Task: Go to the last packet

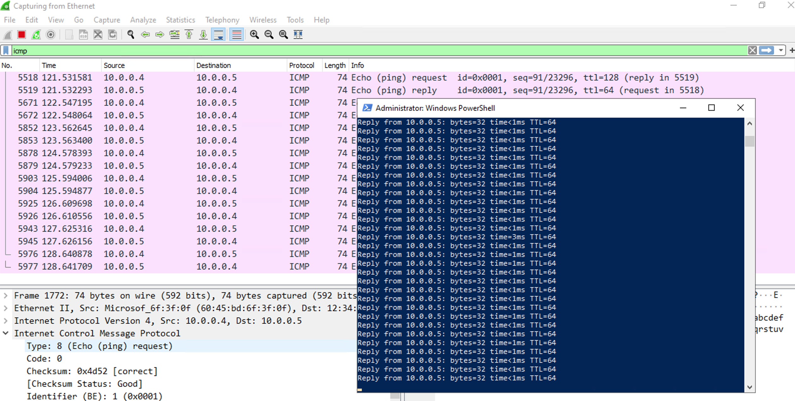Action: click(203, 35)
